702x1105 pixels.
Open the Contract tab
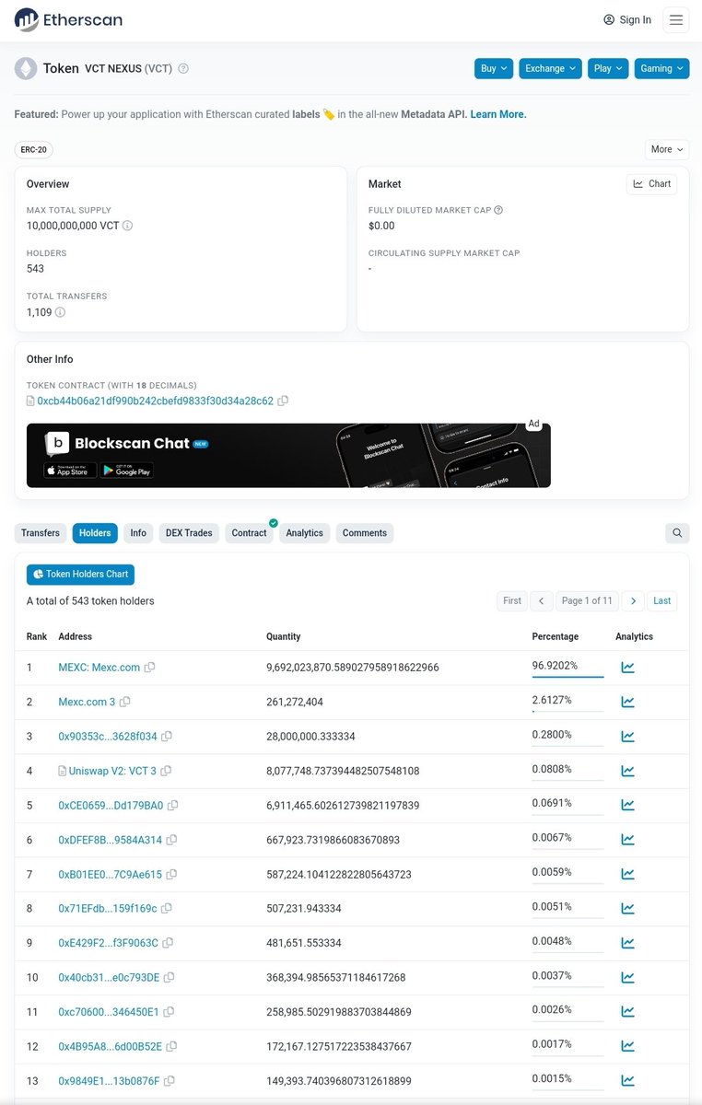[x=249, y=533]
